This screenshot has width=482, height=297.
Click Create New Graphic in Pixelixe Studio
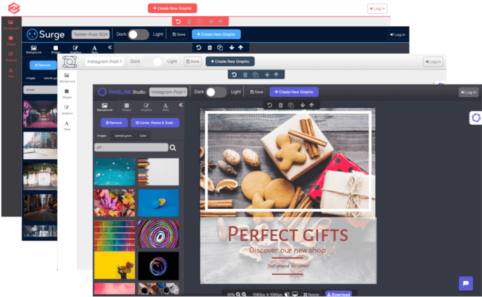[x=294, y=92]
